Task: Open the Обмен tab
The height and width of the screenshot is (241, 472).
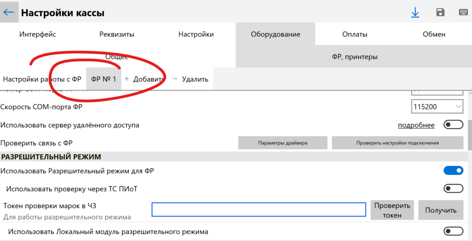Action: (x=434, y=34)
